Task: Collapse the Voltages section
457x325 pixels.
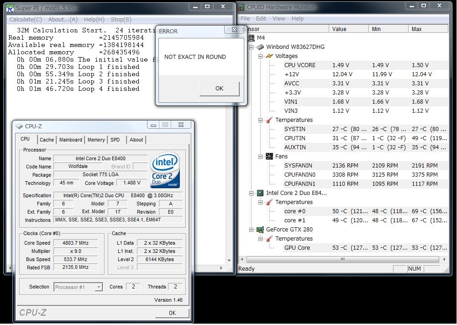Action: [x=260, y=56]
